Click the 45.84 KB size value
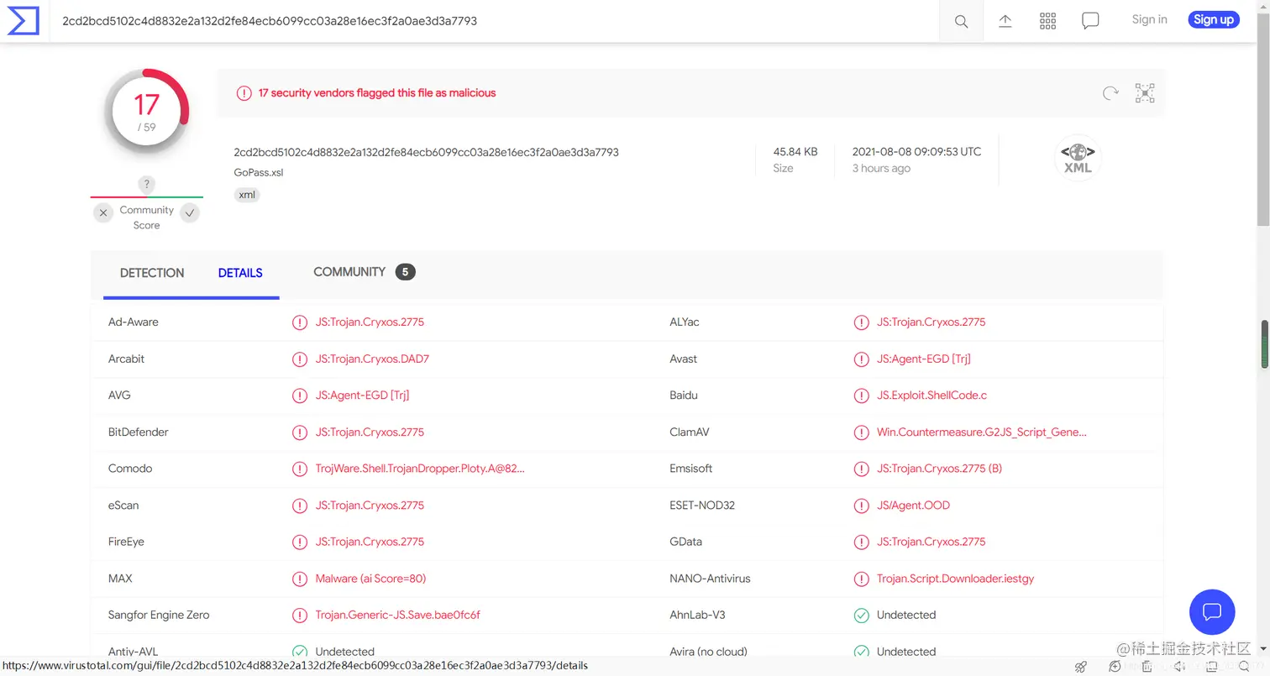Image resolution: width=1270 pixels, height=676 pixels. click(795, 152)
